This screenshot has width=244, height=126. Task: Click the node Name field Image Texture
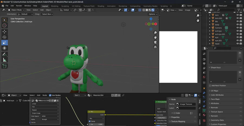[186, 104]
